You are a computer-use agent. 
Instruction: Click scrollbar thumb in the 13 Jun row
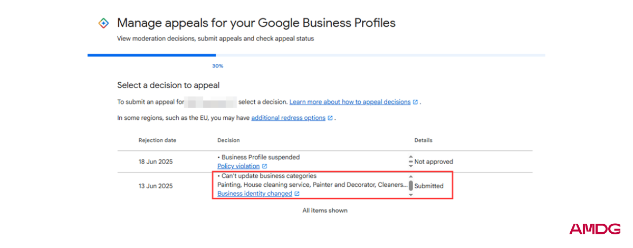410,185
